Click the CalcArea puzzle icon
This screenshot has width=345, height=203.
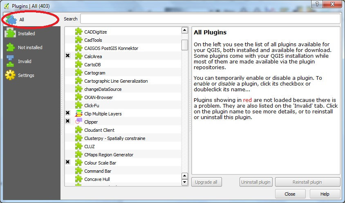pos(78,56)
